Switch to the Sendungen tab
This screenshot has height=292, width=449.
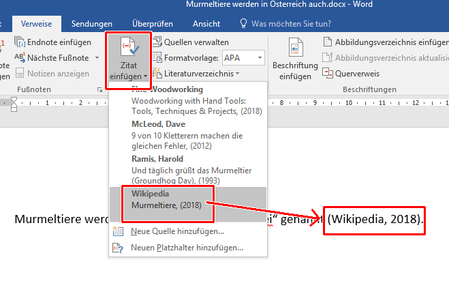pyautogui.click(x=91, y=23)
